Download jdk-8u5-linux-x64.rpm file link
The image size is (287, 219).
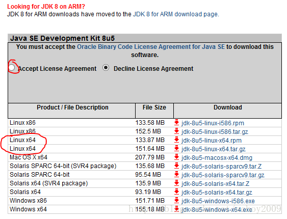coord(212,141)
